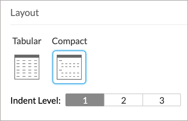Choose the grid-of-dashes table layout option
Image resolution: width=188 pixels, height=121 pixels.
click(x=27, y=67)
